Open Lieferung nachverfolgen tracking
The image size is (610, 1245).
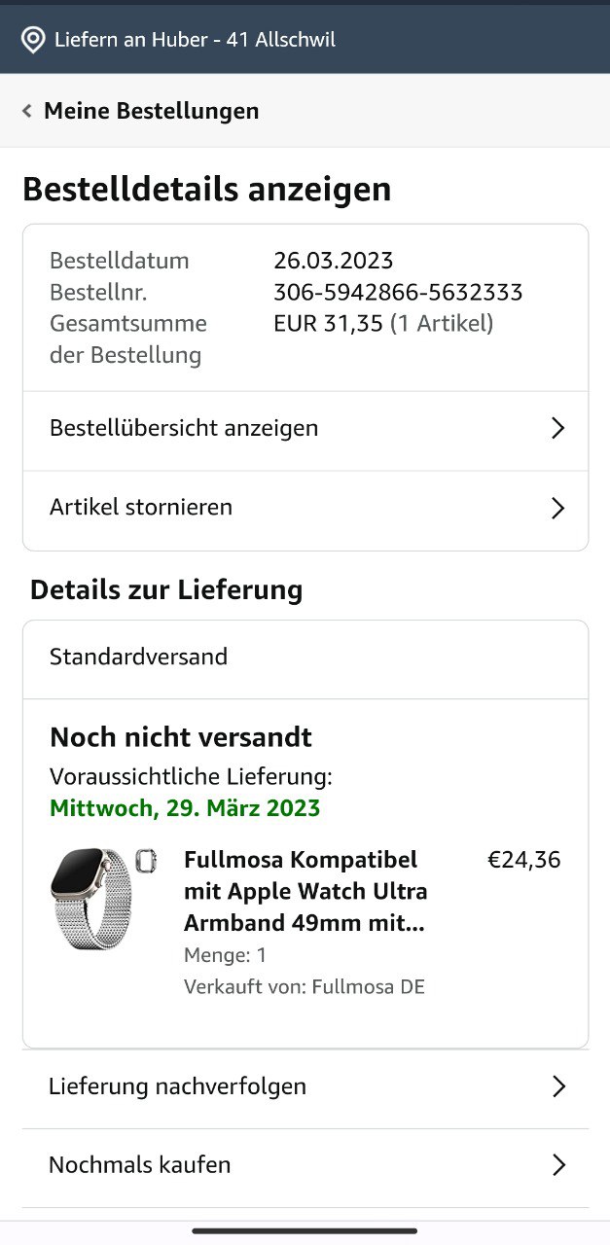(x=305, y=1086)
